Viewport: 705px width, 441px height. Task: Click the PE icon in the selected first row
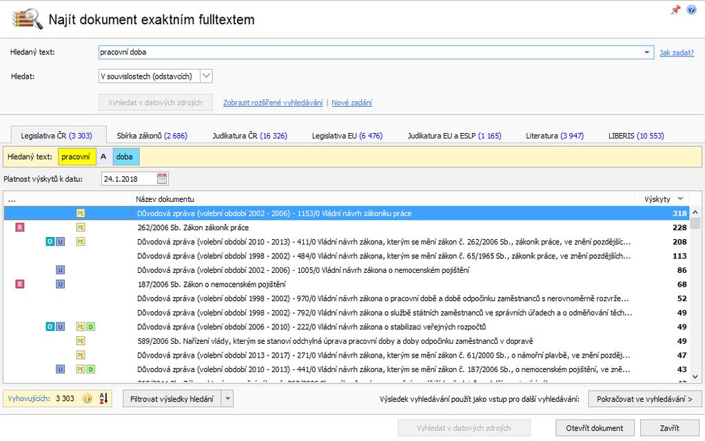(81, 213)
